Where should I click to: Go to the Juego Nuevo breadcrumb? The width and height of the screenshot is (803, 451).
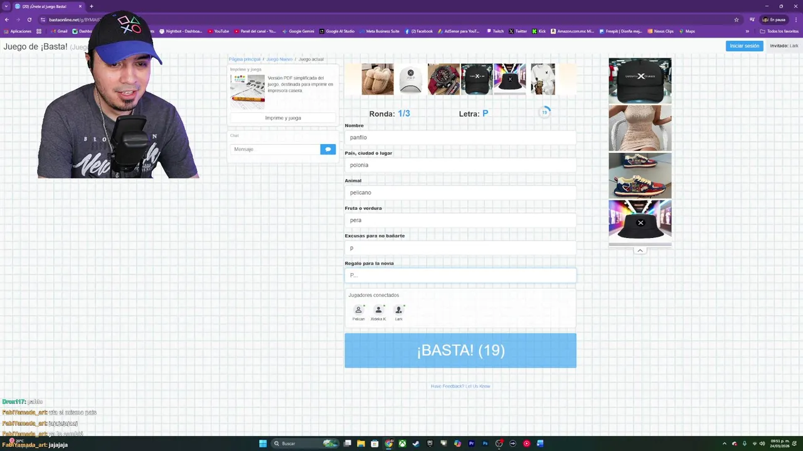pyautogui.click(x=279, y=59)
